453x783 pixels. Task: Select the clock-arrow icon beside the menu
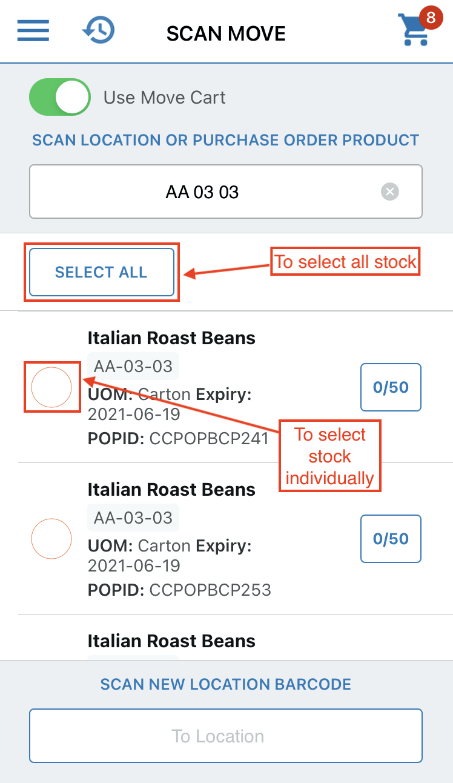[98, 30]
